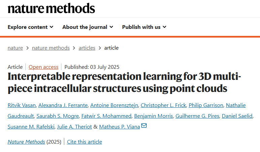
Task: Click author Antoine Borensztejn
Action: pos(114,105)
